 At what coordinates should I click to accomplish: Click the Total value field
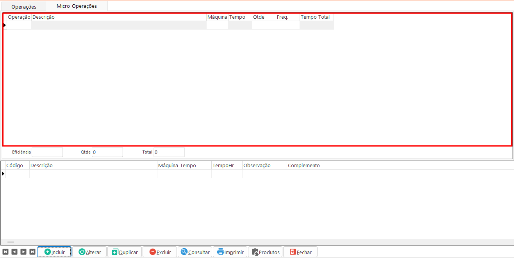[169, 152]
